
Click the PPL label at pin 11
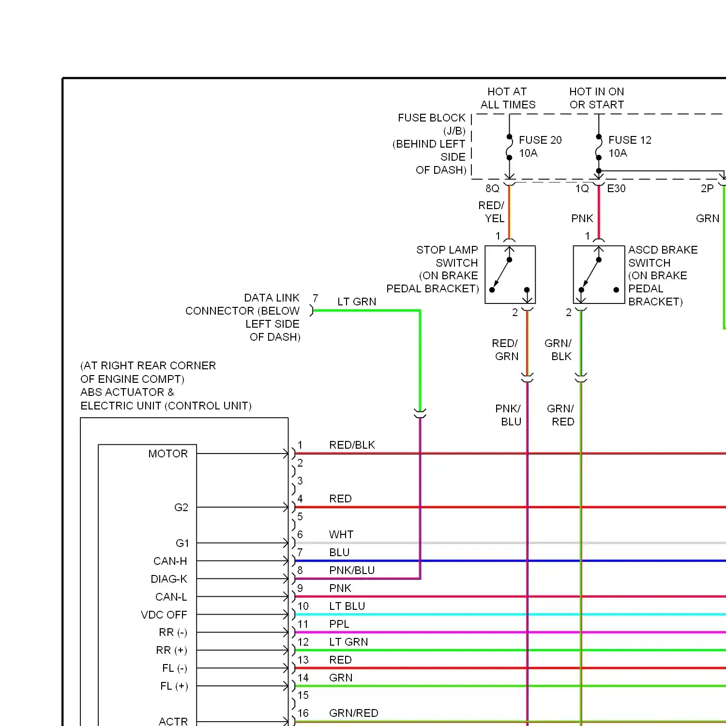coord(339,624)
